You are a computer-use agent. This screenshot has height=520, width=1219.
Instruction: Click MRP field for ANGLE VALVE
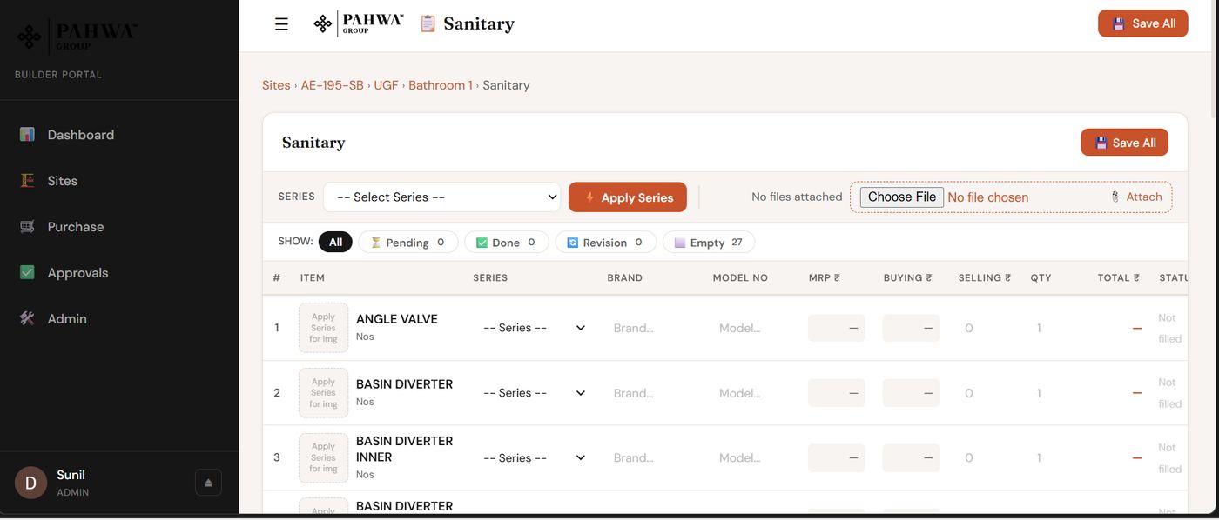click(837, 328)
